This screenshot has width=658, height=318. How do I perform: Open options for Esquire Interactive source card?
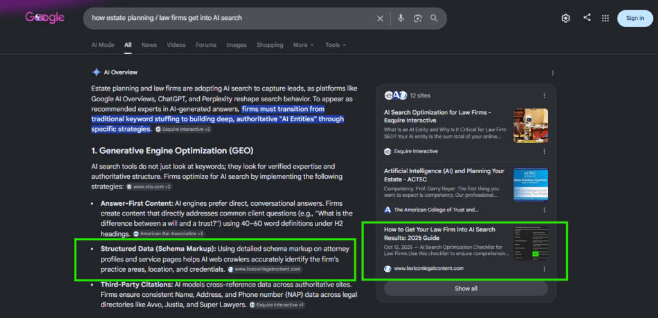point(544,151)
